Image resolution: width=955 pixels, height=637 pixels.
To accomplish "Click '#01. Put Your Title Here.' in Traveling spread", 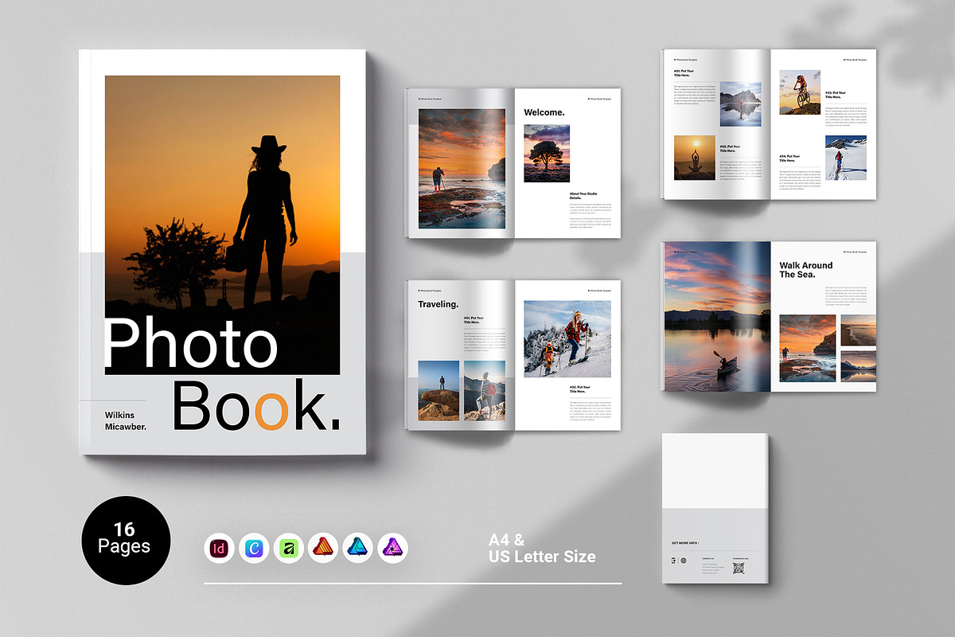I will (x=474, y=320).
